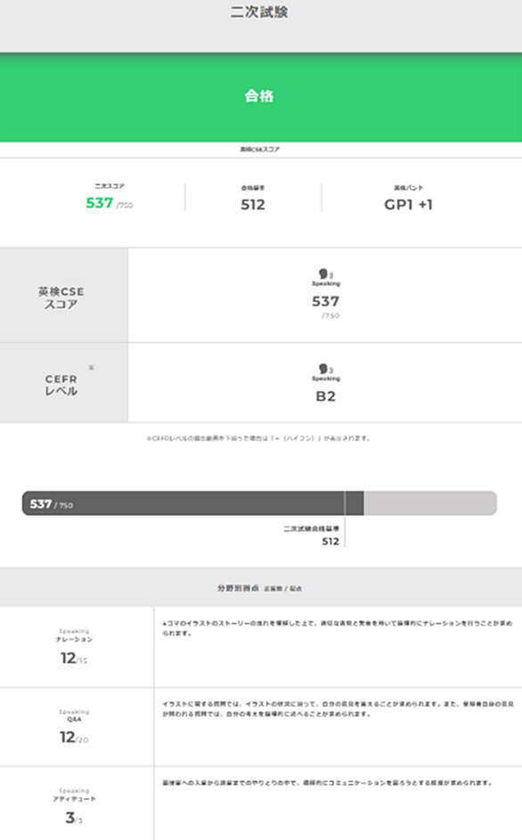This screenshot has height=840, width=522.
Task: Click the light gray unfilled end of the score bar
Action: tap(430, 503)
